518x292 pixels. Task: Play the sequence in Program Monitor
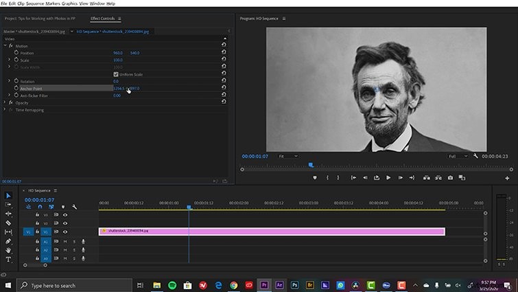[388, 177]
